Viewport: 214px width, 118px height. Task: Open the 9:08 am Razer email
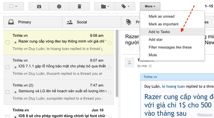(59, 43)
